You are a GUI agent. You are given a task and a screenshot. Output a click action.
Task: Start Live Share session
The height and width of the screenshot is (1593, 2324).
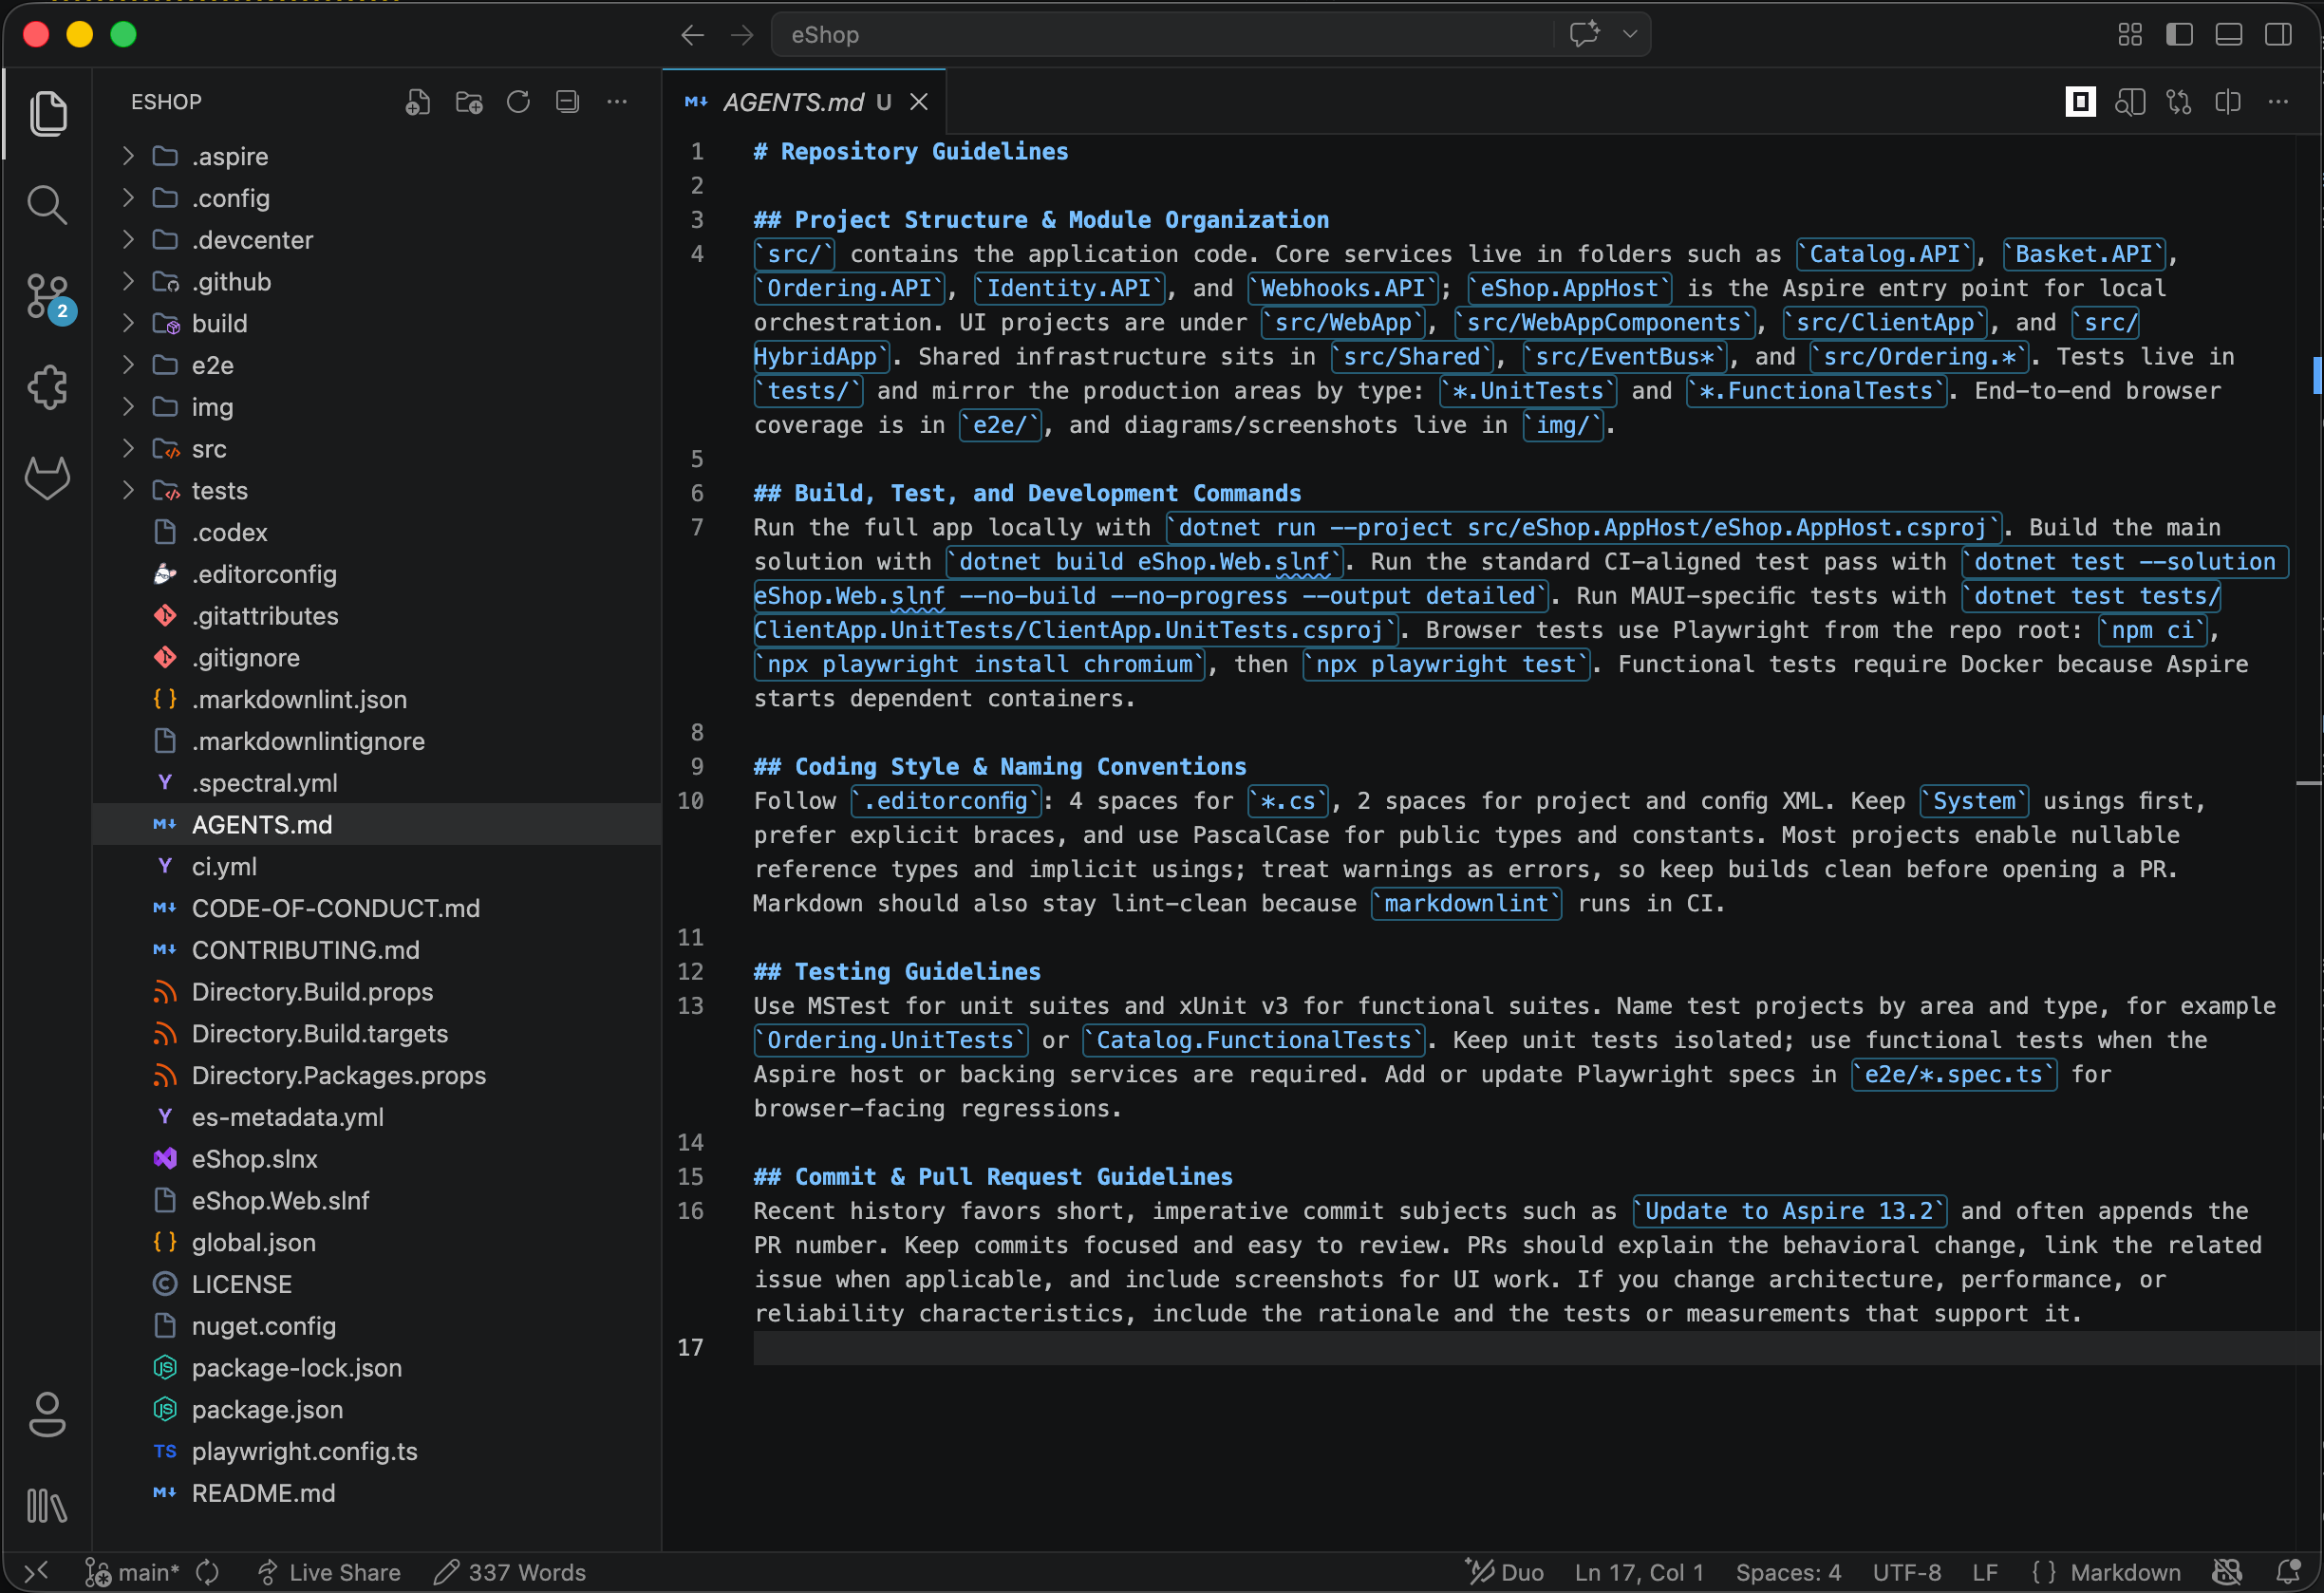pos(328,1572)
